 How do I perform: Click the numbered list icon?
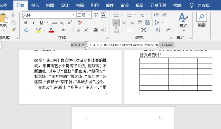pyautogui.click(x=129, y=15)
